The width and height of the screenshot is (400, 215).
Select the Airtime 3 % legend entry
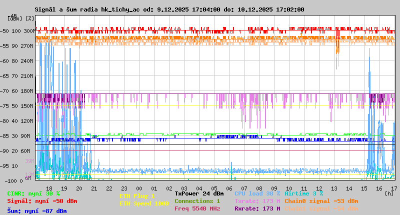pyautogui.click(x=303, y=193)
